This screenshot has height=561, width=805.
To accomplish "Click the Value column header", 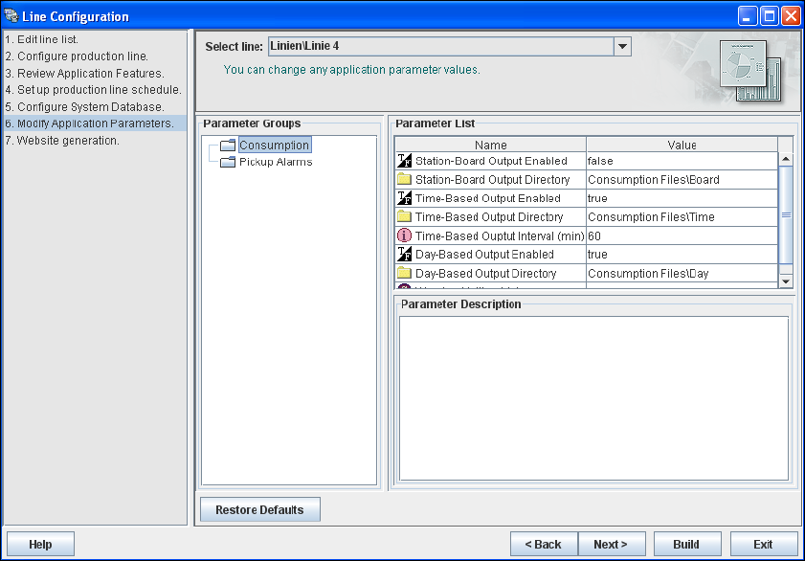I will coord(682,145).
